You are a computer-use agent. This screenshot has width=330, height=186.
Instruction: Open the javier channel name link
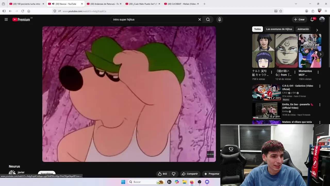pyautogui.click(x=21, y=172)
